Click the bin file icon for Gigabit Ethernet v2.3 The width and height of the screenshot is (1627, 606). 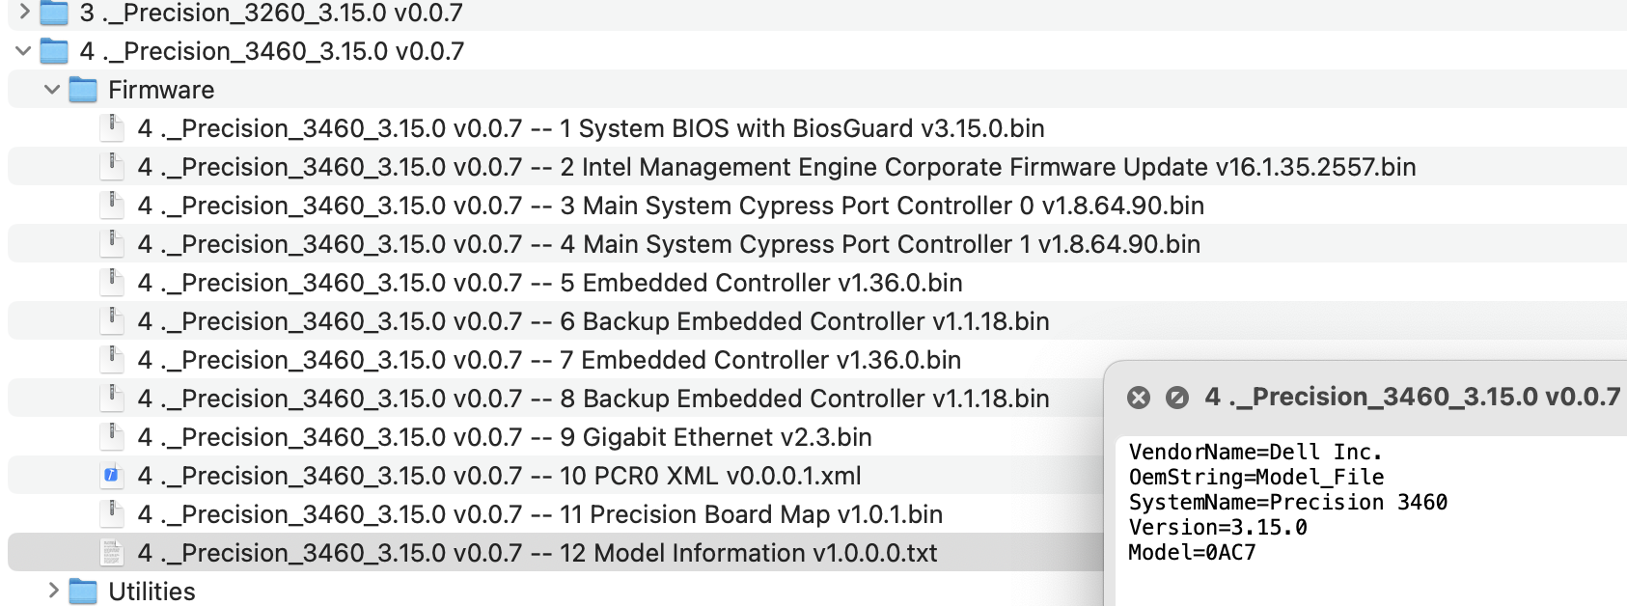[x=113, y=437]
